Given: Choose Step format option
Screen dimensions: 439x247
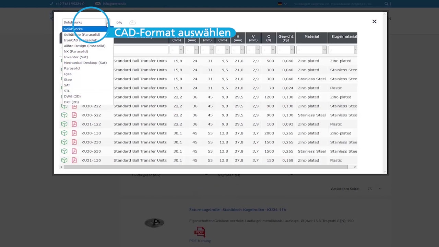Looking at the screenshot, I should 87,80.
